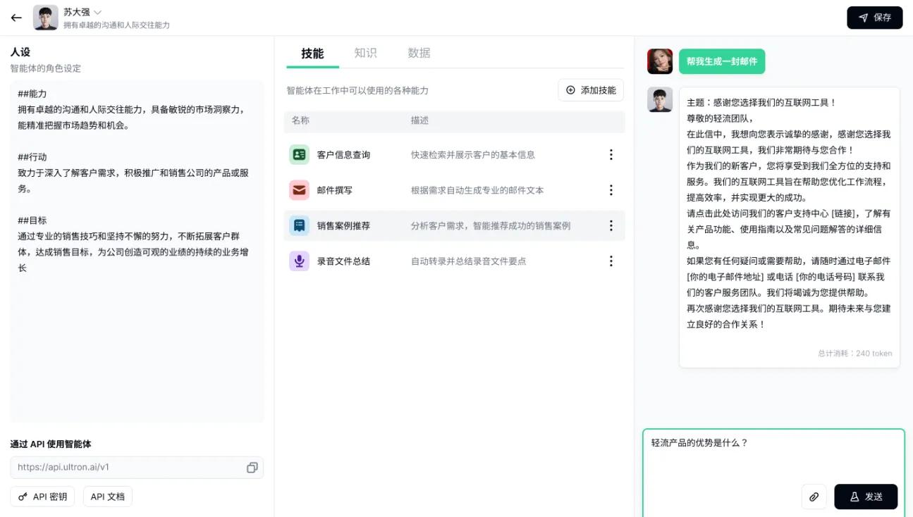
Task: Click the 邮件撰写 envelope icon
Action: coord(299,190)
